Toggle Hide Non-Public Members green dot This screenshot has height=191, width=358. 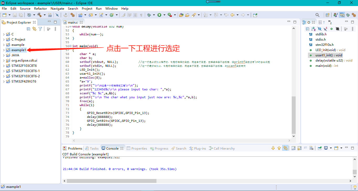tap(332, 29)
